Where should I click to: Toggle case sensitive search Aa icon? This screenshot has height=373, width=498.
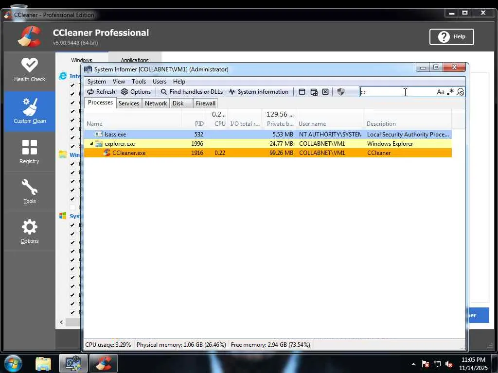(441, 92)
